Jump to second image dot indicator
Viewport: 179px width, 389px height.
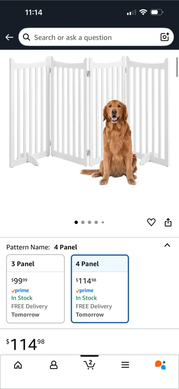83,222
